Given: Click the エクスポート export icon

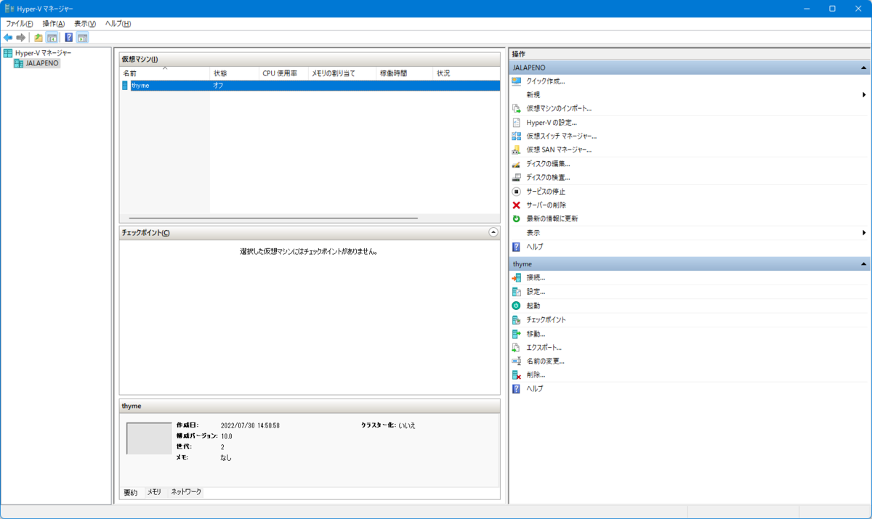Looking at the screenshot, I should point(517,347).
